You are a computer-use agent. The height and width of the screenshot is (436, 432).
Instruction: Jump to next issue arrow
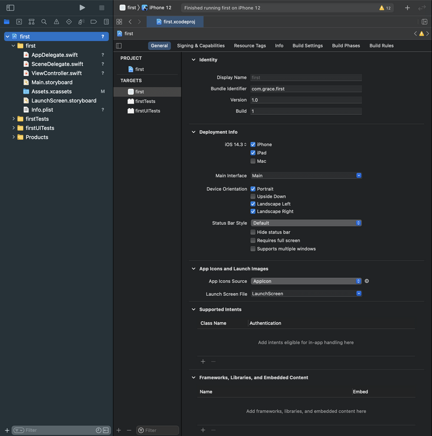coord(427,34)
